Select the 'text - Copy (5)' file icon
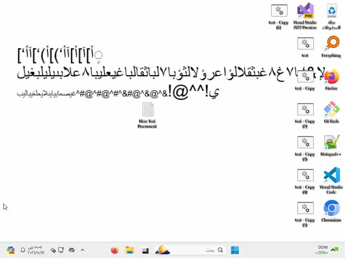The image size is (345, 258). click(305, 214)
